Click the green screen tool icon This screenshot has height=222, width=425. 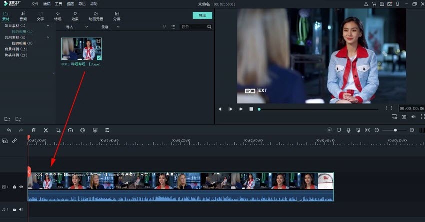[95, 130]
